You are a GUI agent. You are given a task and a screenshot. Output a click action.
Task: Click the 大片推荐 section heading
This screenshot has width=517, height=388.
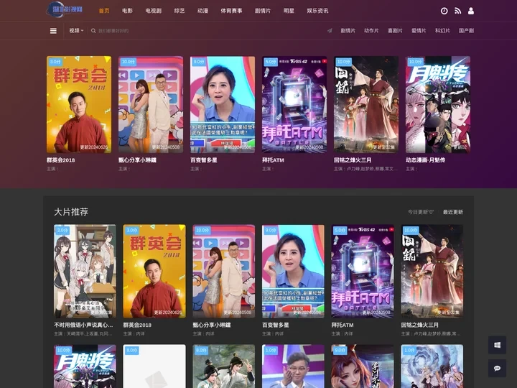coord(71,212)
